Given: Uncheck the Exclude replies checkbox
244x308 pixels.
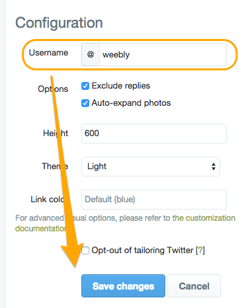Looking at the screenshot, I should point(85,86).
